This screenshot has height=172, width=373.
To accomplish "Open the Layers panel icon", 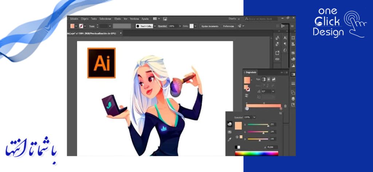I will [293, 99].
